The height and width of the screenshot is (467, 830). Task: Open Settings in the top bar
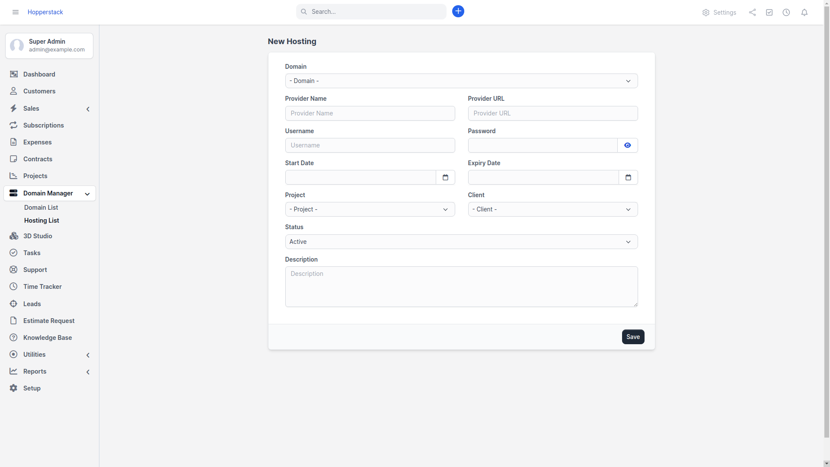719,13
